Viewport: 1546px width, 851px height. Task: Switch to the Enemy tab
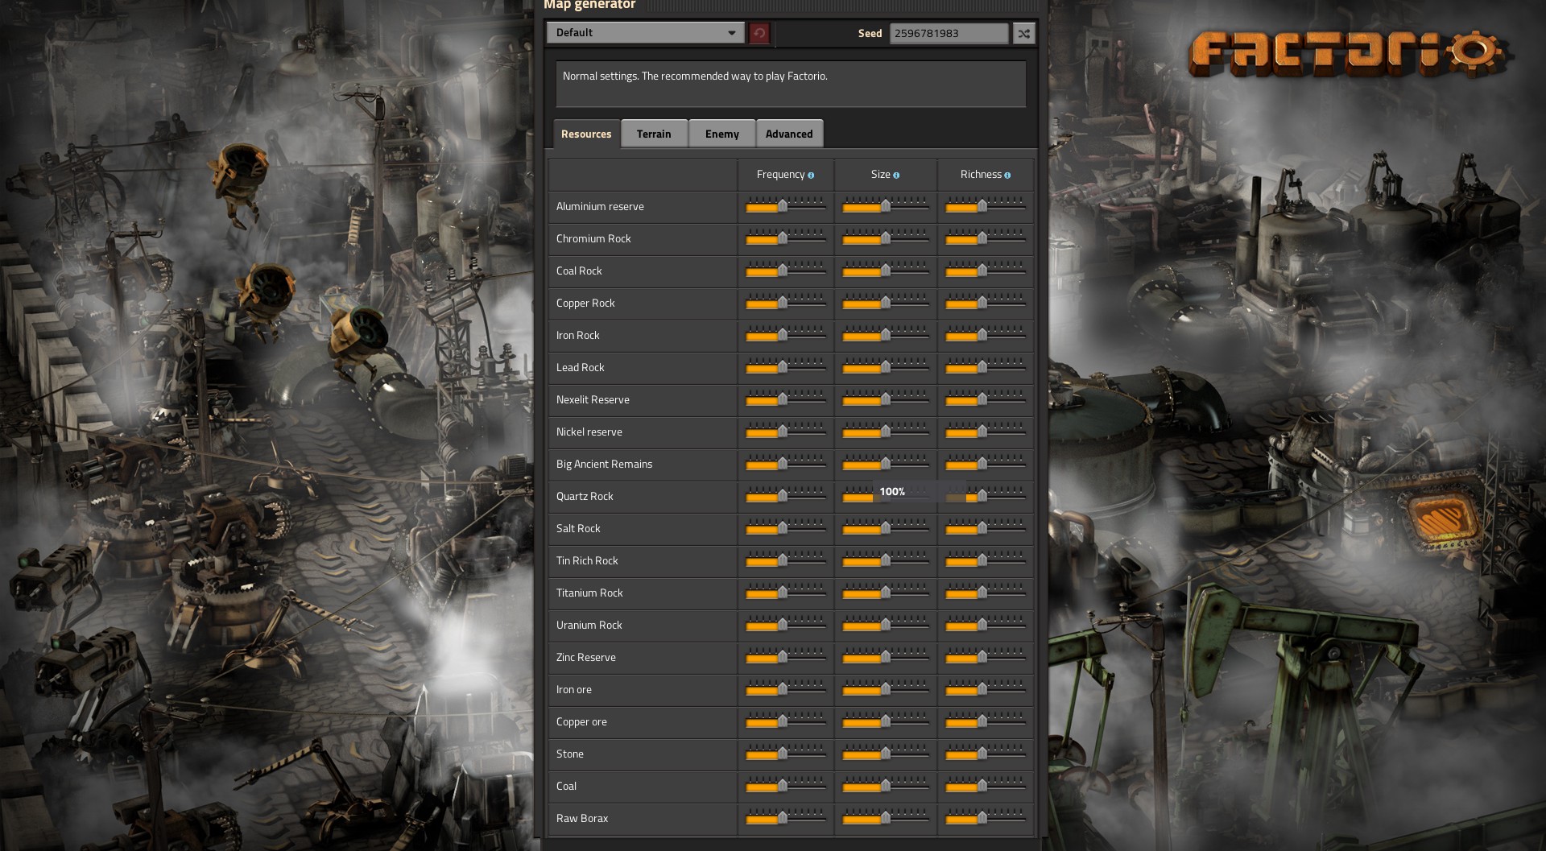721,134
